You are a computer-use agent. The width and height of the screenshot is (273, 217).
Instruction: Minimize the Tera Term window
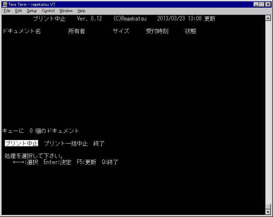point(256,5)
